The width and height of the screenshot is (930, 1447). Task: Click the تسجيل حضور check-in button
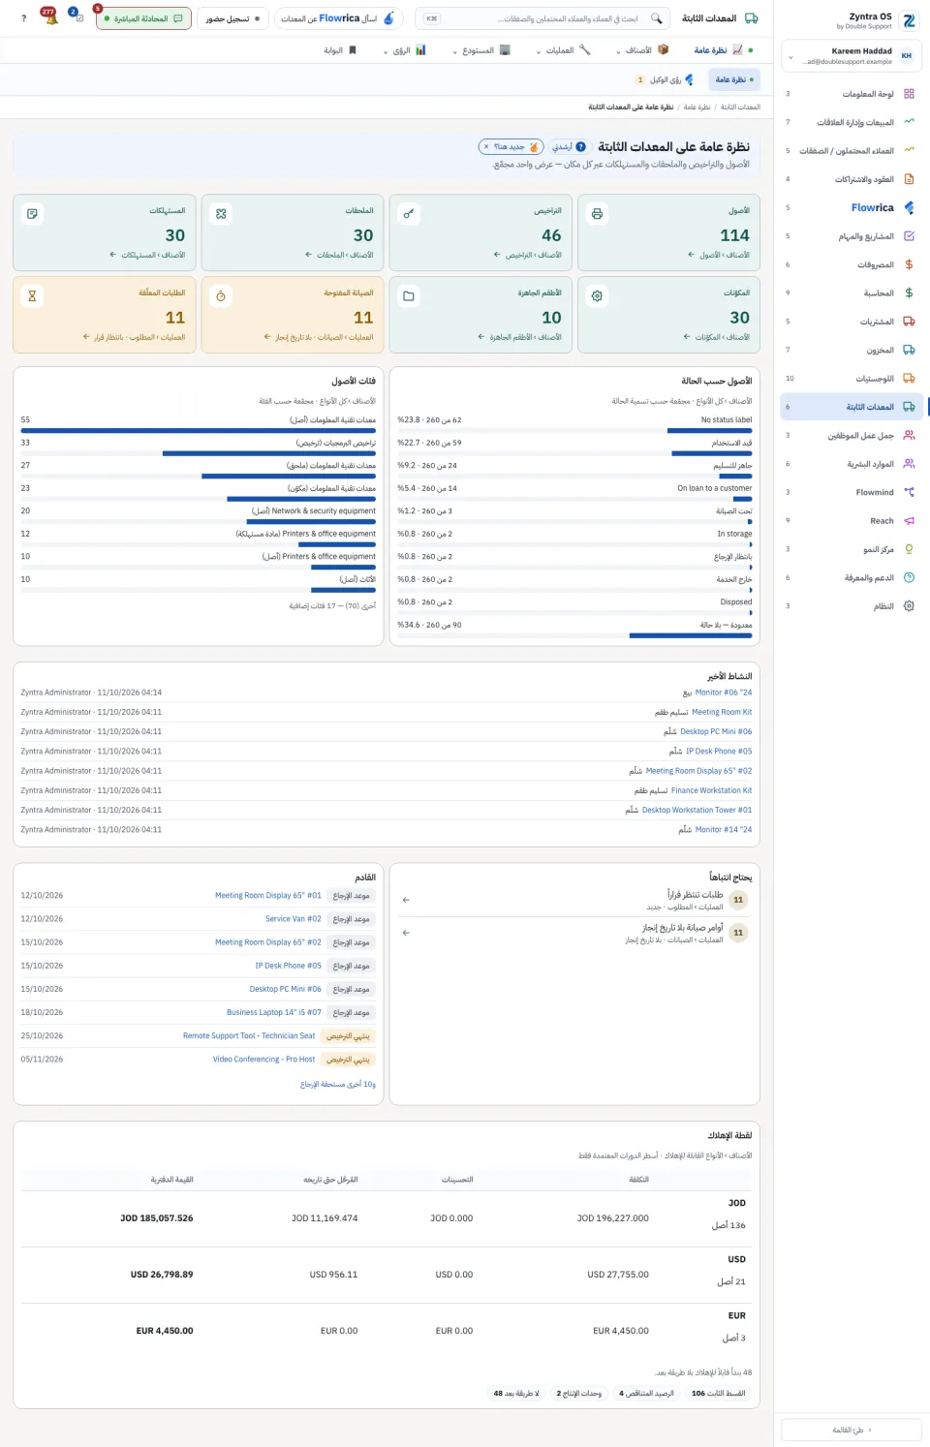[233, 18]
